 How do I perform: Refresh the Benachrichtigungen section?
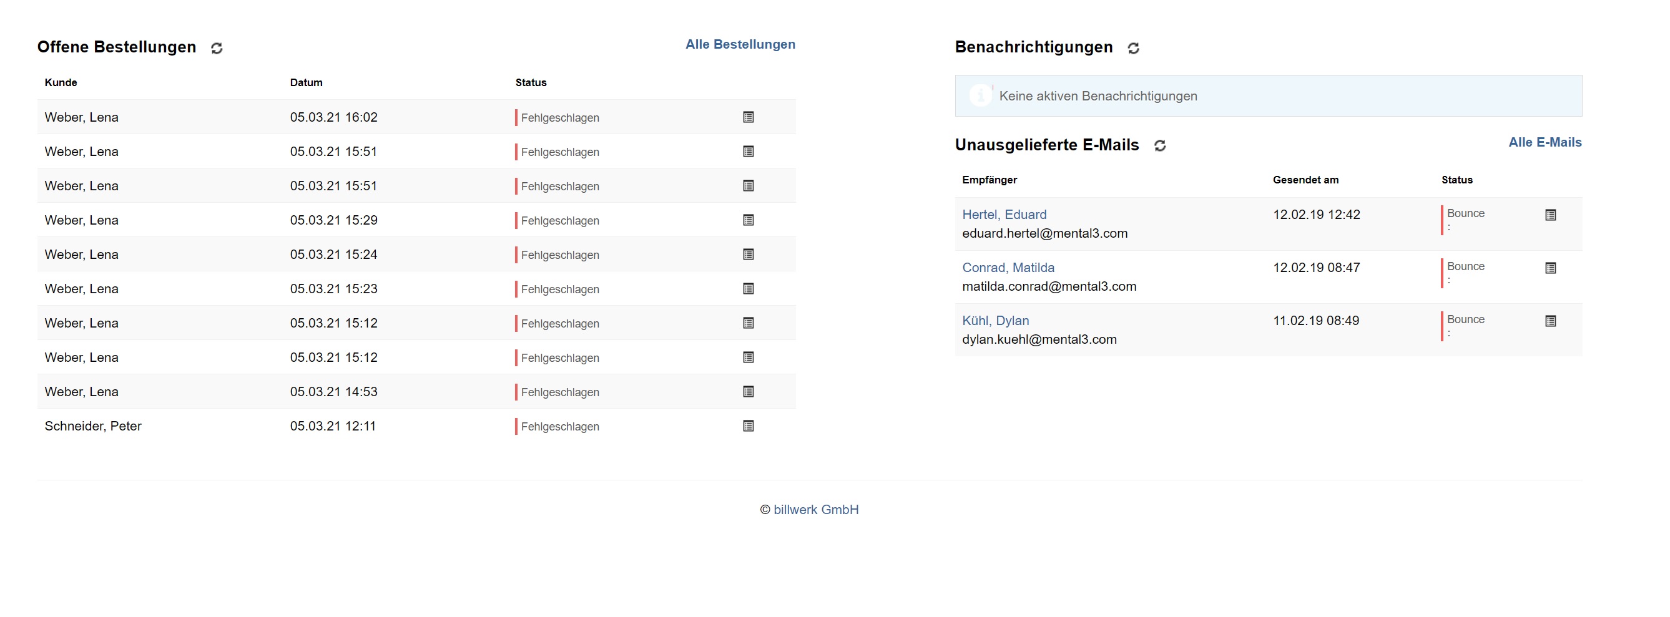click(1133, 48)
